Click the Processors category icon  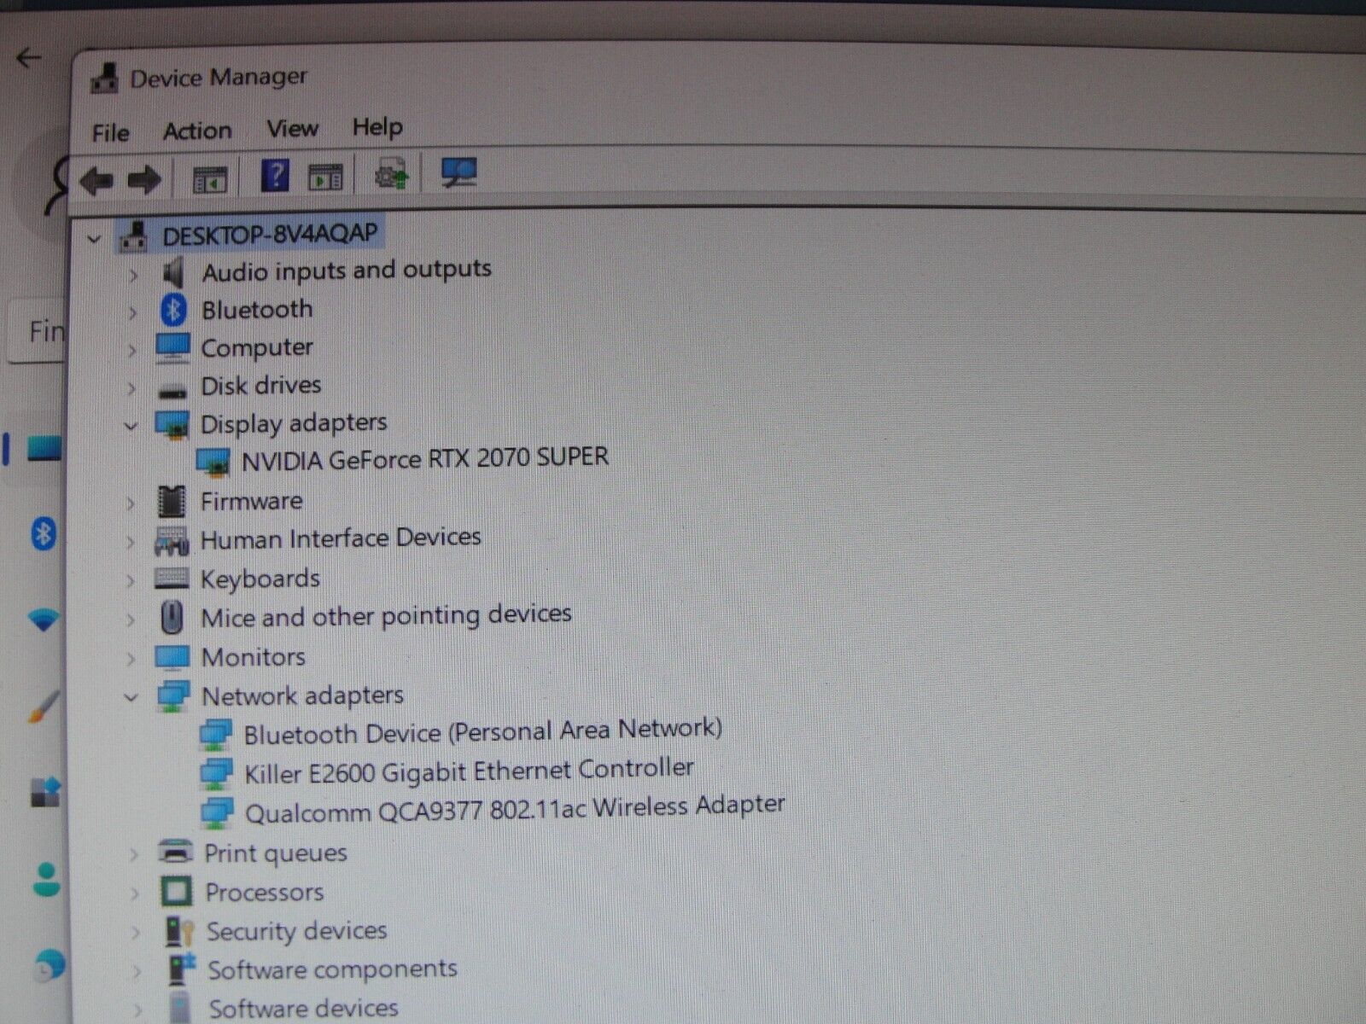coord(176,893)
